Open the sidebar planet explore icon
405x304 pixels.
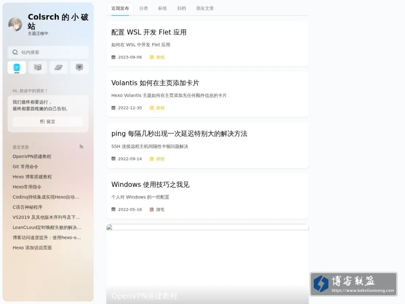tap(58, 68)
